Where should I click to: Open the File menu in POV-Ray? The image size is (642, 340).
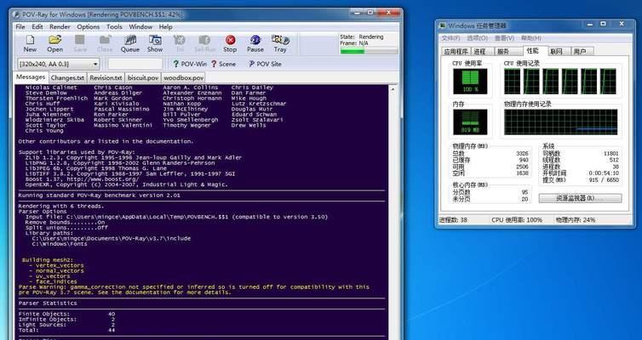click(20, 26)
